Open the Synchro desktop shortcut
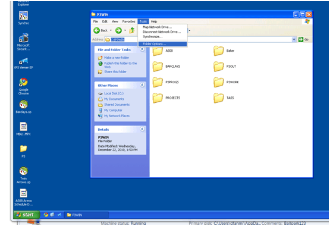This screenshot has height=226, width=330. coord(23,18)
